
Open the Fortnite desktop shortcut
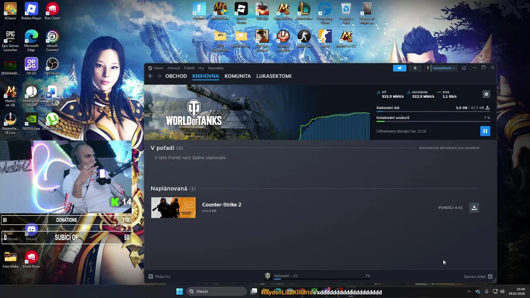(x=199, y=11)
